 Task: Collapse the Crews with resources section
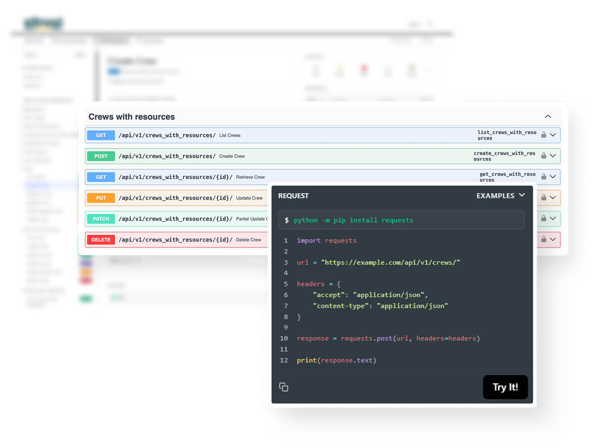548,116
